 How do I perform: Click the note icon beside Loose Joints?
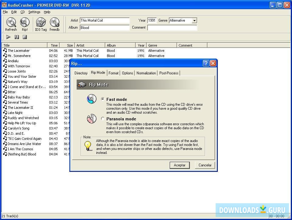pos(5,71)
